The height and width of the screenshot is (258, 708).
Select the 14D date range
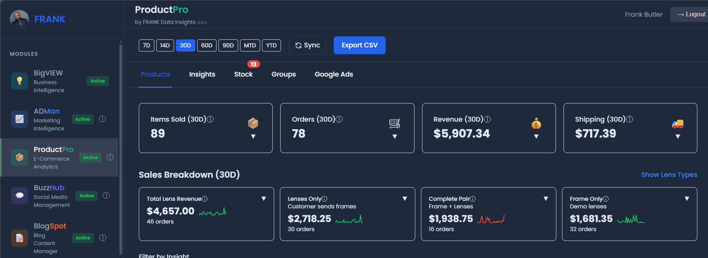pyautogui.click(x=165, y=45)
